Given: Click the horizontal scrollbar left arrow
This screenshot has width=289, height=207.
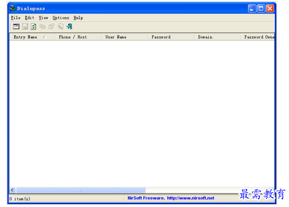Looking at the screenshot, I should pos(12,190).
